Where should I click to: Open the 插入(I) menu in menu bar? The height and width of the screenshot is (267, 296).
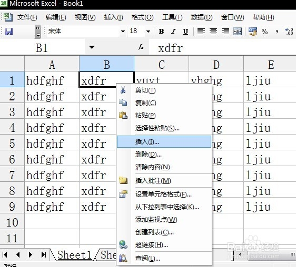click(113, 17)
